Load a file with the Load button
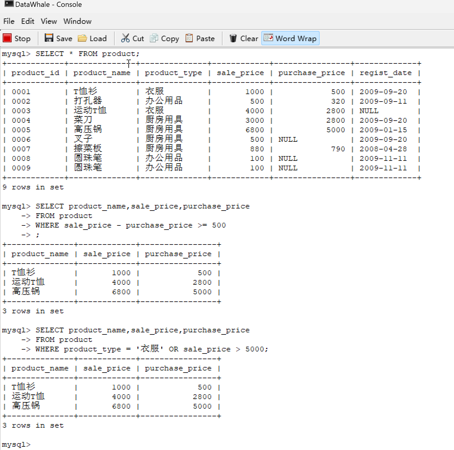The height and width of the screenshot is (450, 454). (92, 38)
